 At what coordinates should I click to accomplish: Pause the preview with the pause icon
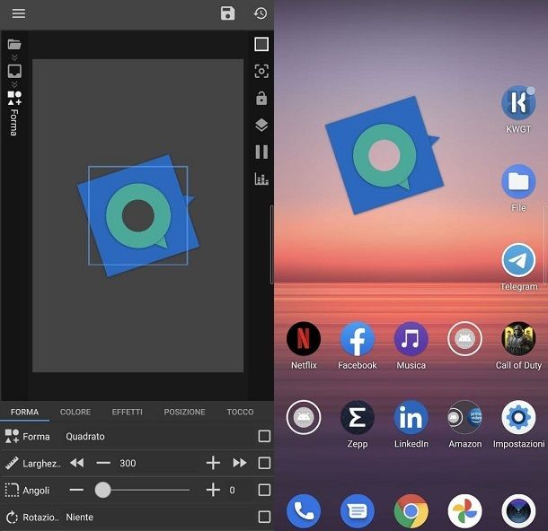click(x=261, y=152)
